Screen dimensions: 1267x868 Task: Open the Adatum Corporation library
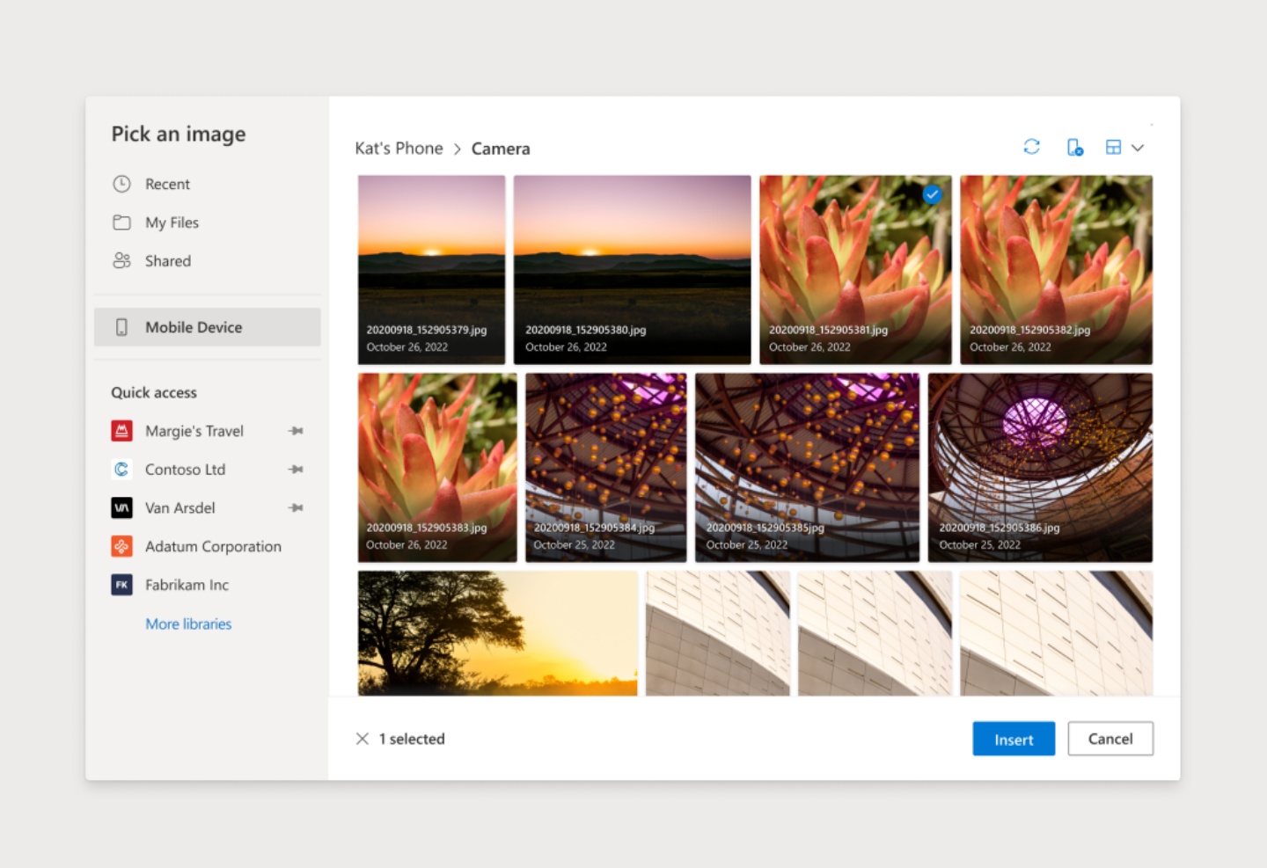click(x=212, y=546)
